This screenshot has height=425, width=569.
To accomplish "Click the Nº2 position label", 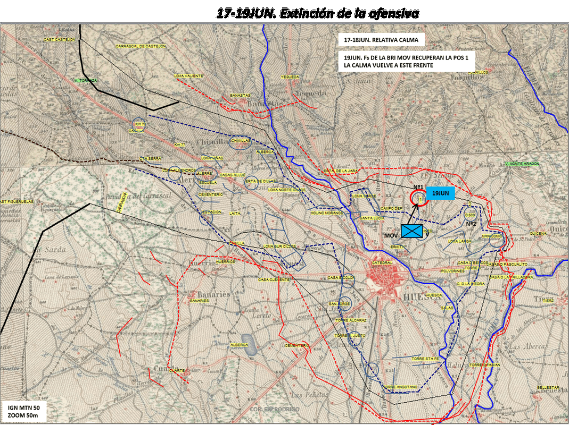I will coord(471,224).
